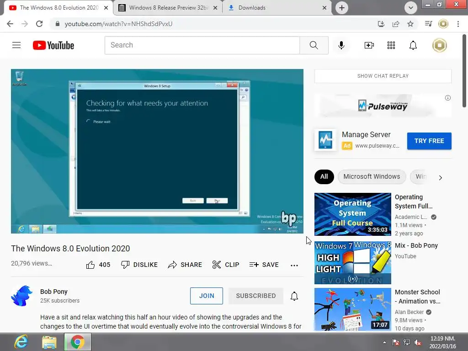
Task: Click the install app icon in the address bar
Action: coord(381,24)
